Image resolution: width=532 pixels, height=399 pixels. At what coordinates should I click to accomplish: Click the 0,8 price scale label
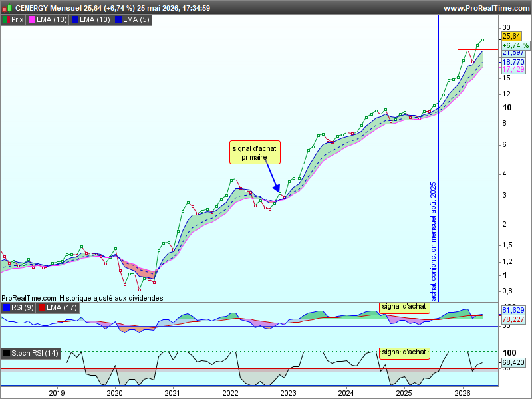pos(507,291)
